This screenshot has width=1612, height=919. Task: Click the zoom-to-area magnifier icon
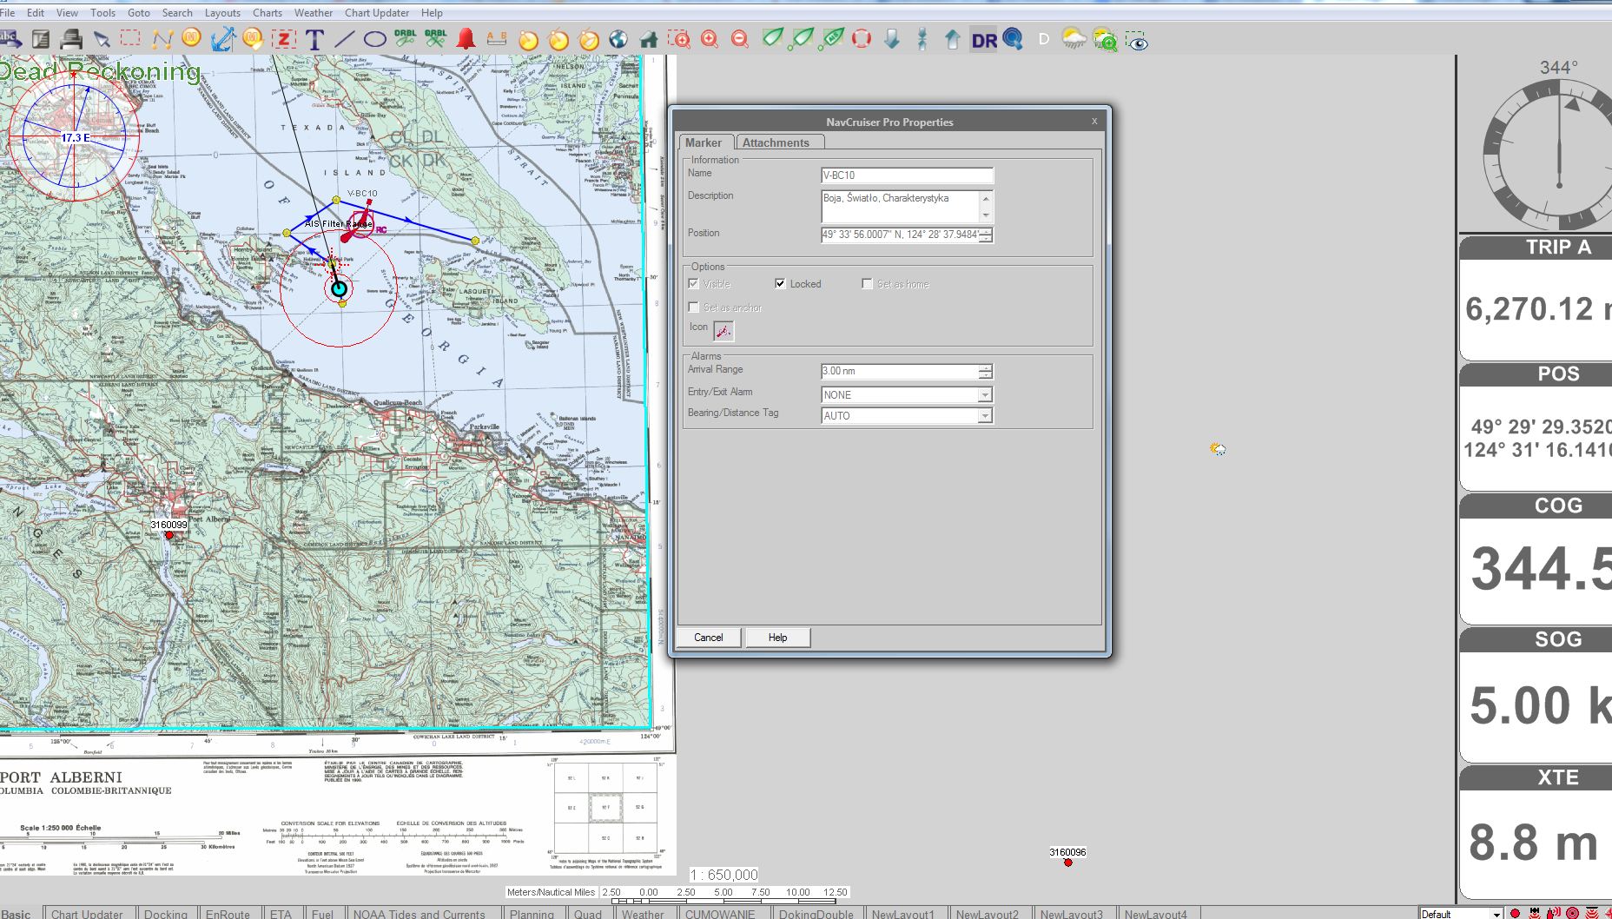[678, 39]
